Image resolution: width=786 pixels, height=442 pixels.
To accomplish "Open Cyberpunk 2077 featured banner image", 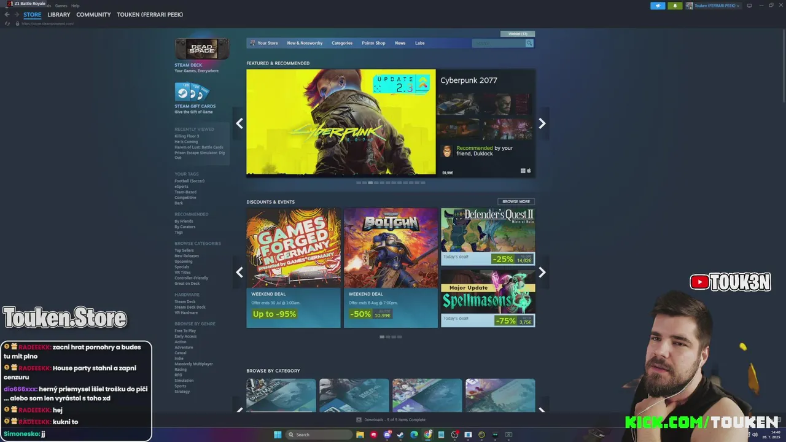I will point(341,122).
